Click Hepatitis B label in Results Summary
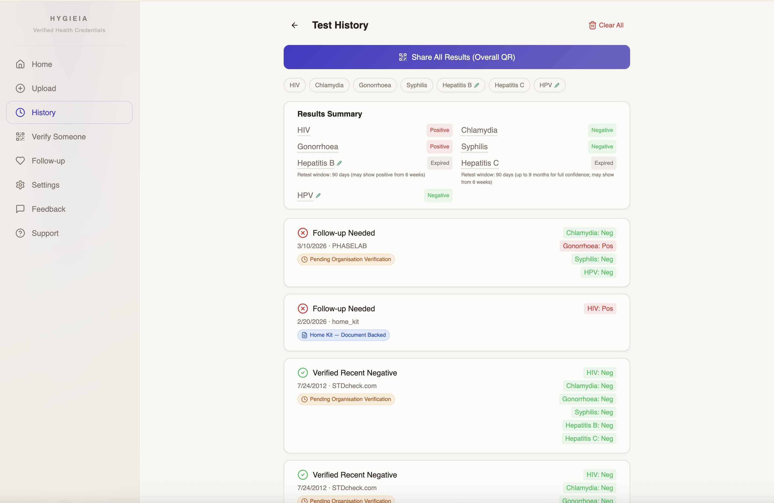 click(x=315, y=163)
